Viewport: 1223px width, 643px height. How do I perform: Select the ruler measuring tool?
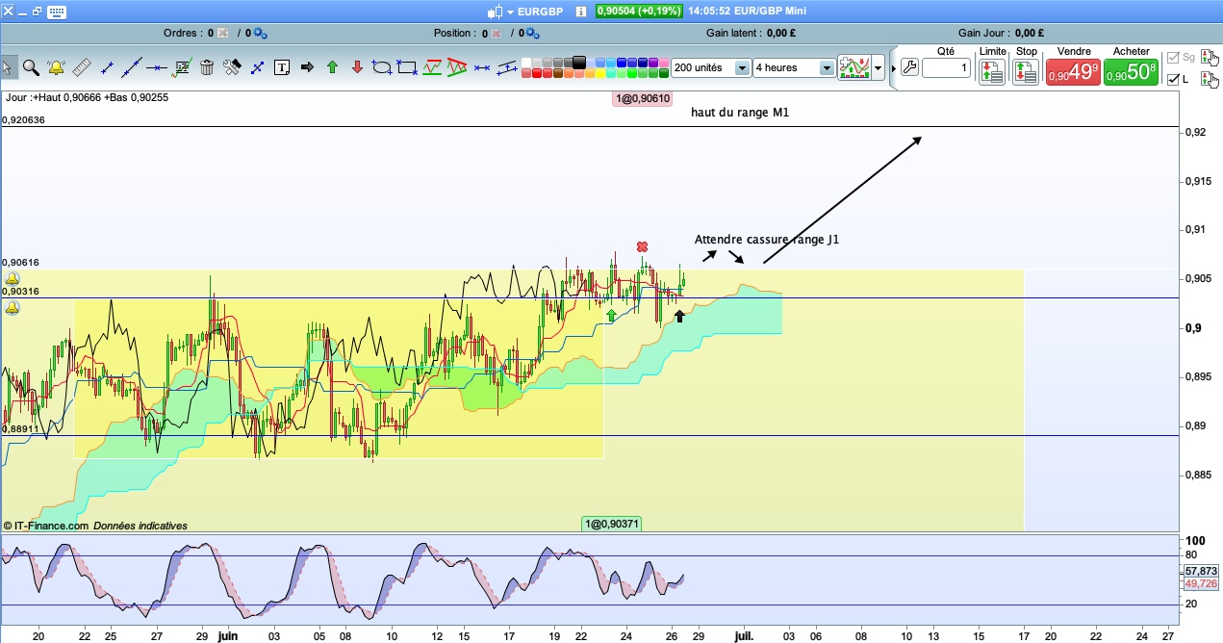pyautogui.click(x=81, y=67)
